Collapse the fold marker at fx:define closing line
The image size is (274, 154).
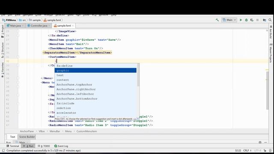click(18, 36)
